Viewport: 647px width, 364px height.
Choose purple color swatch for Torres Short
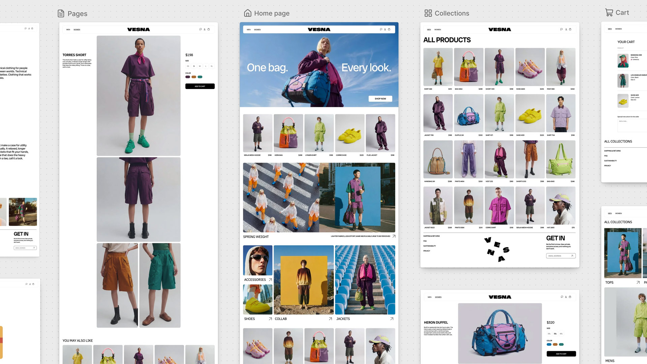click(188, 77)
